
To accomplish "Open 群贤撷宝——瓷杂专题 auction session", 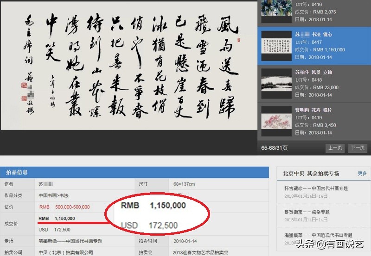I will (307, 212).
